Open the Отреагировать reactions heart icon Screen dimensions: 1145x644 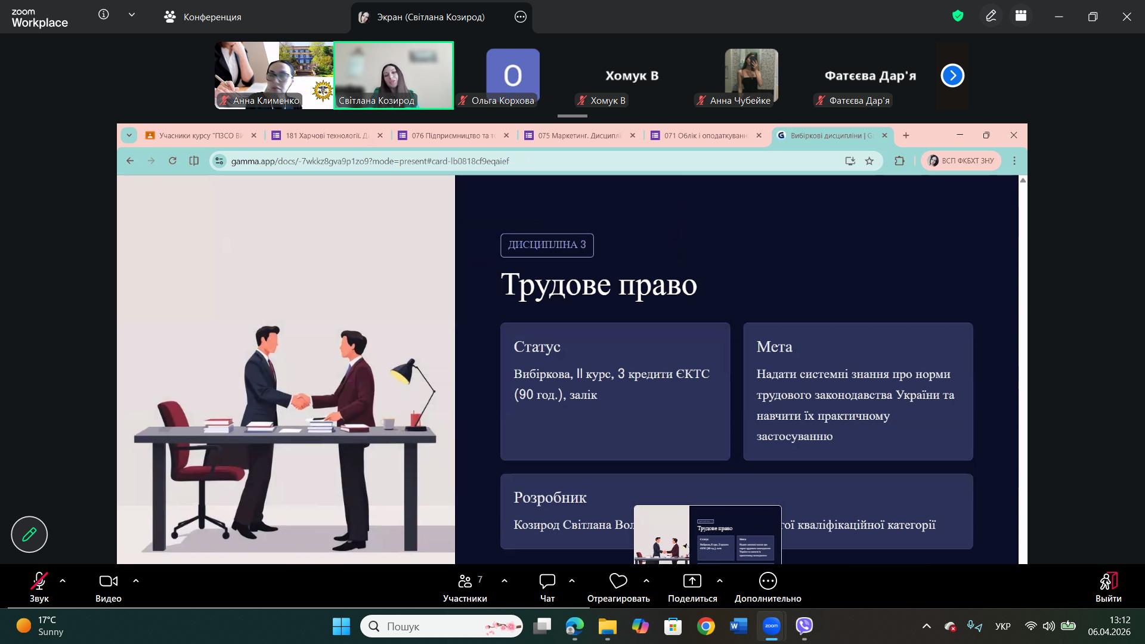pyautogui.click(x=618, y=581)
